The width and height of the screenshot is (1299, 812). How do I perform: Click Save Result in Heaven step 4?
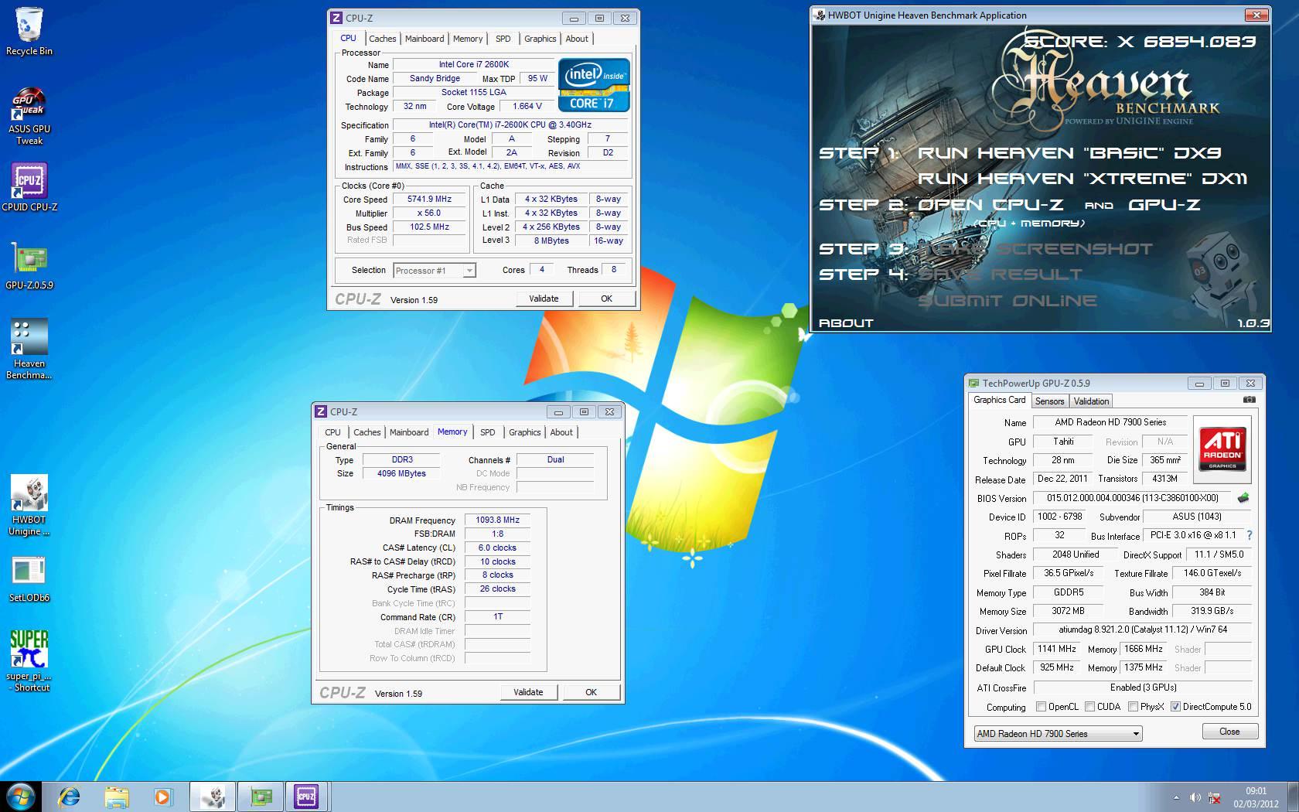(1000, 275)
